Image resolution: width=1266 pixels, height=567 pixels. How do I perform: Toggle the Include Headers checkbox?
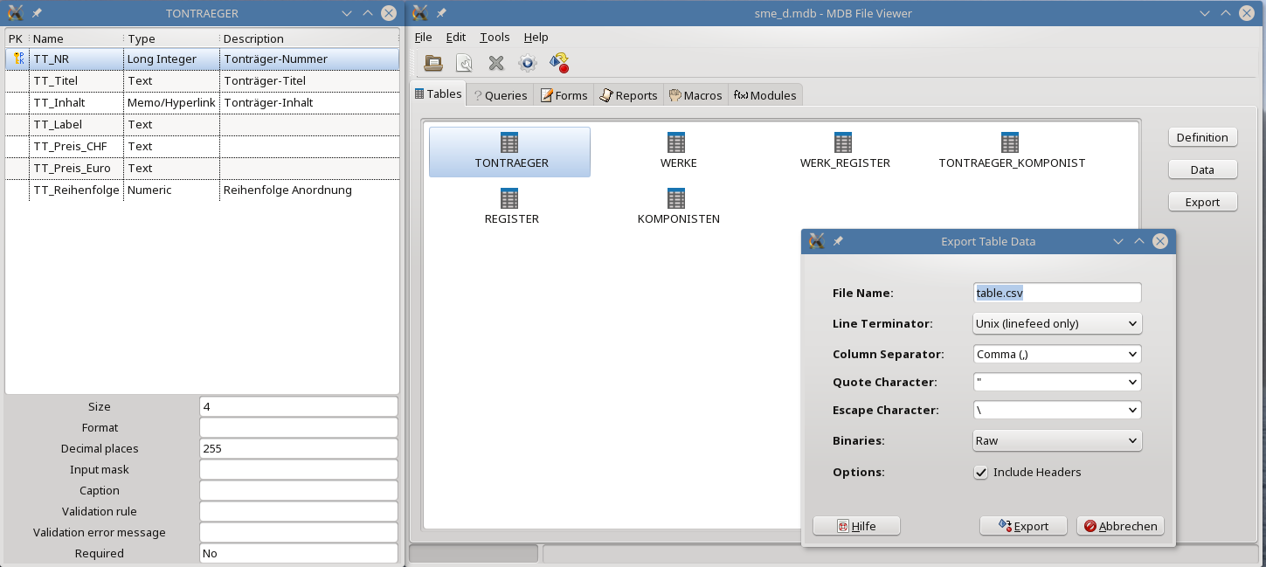click(x=981, y=473)
